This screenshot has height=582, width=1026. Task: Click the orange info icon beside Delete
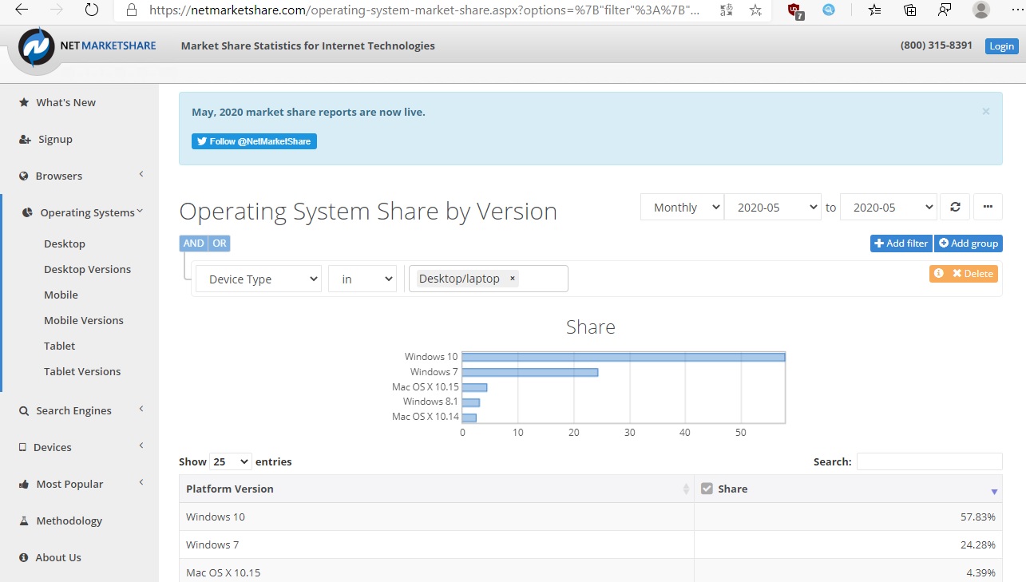(939, 273)
